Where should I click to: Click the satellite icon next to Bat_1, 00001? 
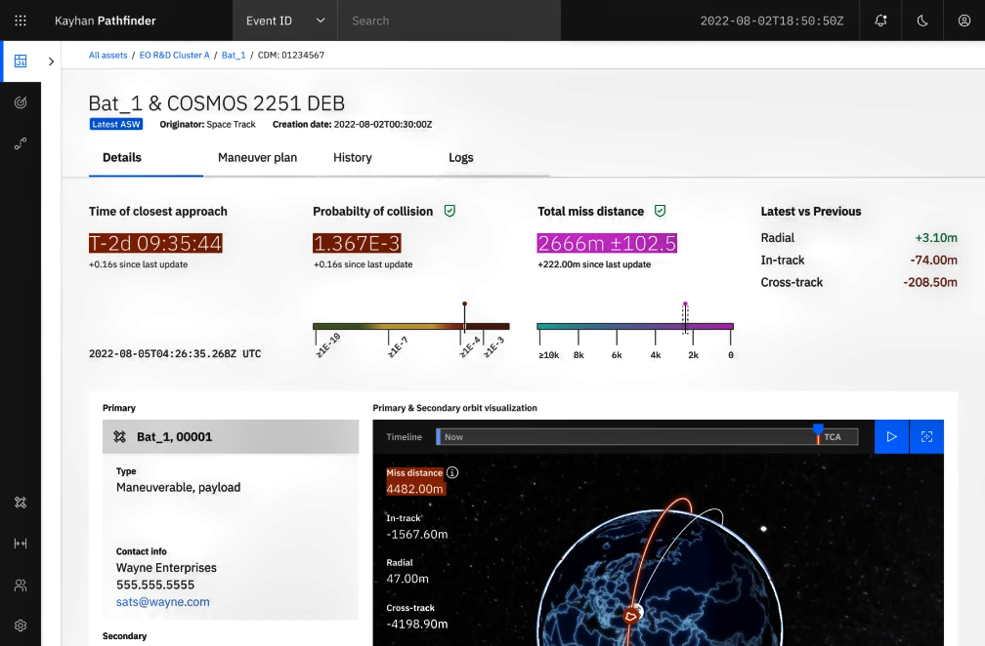pos(119,436)
